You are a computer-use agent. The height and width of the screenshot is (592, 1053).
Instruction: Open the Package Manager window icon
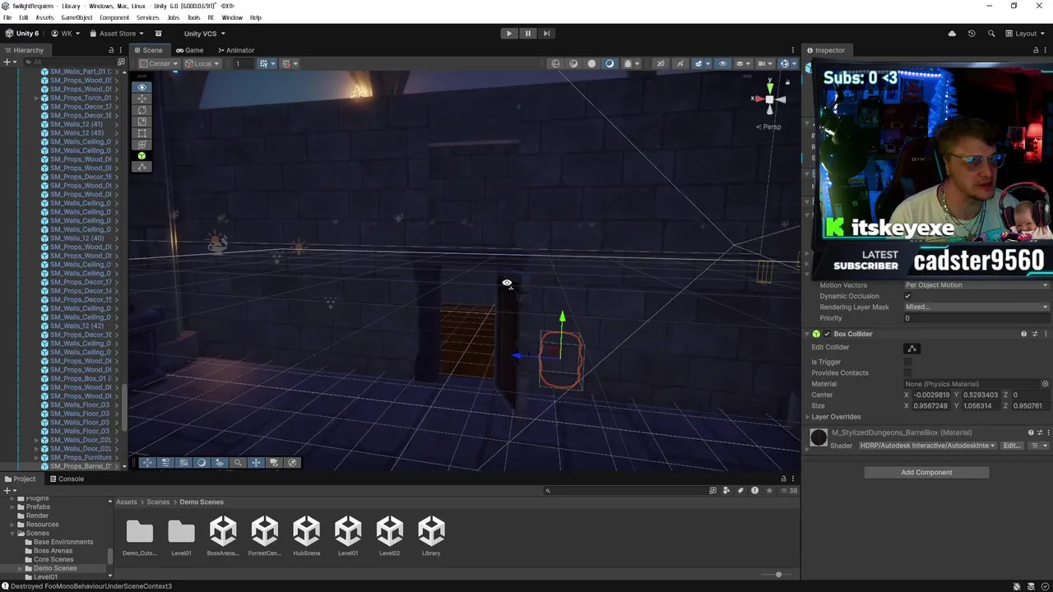(x=158, y=34)
